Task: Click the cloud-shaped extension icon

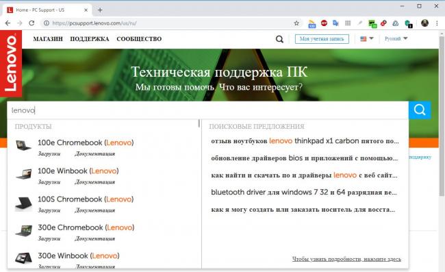Action: [395, 23]
